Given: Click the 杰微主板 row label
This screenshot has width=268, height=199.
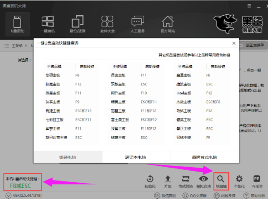Looking at the screenshot, I should (x=184, y=102).
